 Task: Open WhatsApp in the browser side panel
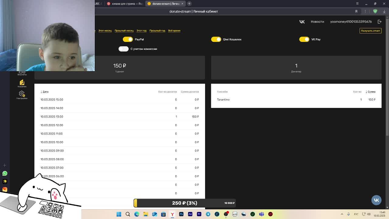click(5, 173)
